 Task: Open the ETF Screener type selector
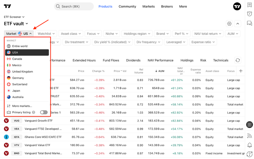coord(14,17)
